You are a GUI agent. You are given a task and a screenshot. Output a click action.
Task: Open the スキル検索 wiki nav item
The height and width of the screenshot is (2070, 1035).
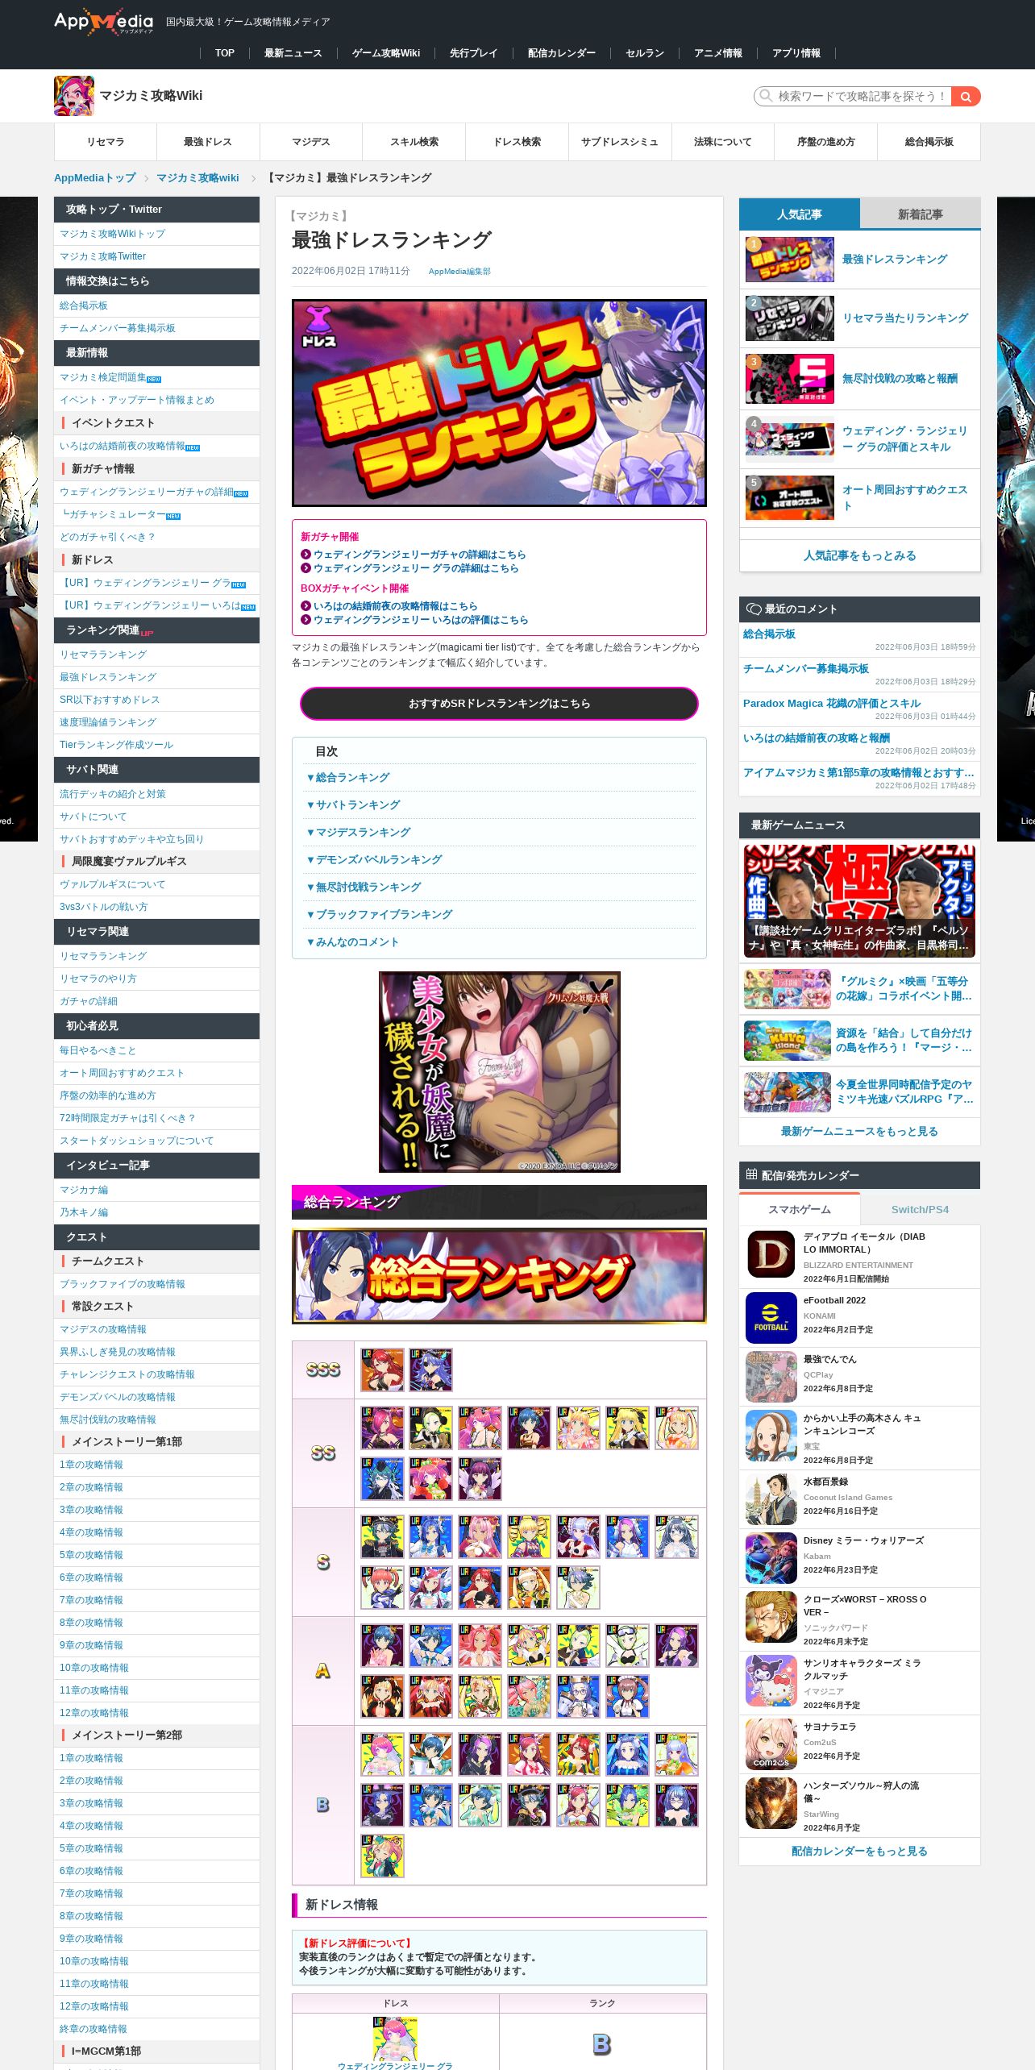(414, 142)
